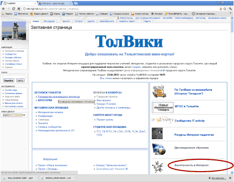
Task: Reload the page with the refresh icon
Action: (x=14, y=9)
